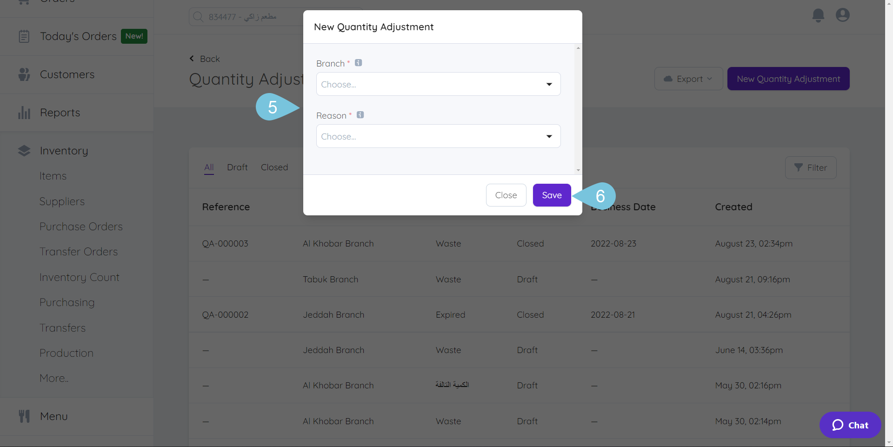Image resolution: width=893 pixels, height=447 pixels.
Task: Click the top search input field
Action: coord(247,17)
